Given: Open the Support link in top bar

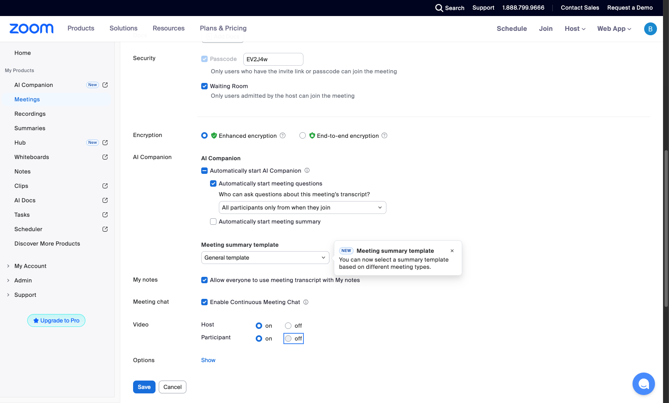Looking at the screenshot, I should tap(483, 8).
